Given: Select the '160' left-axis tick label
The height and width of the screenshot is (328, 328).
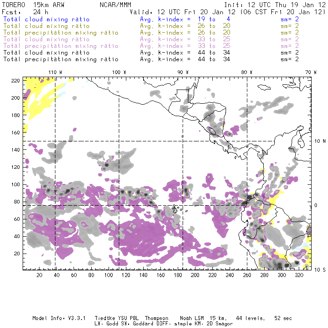Looking at the screenshot, I should (16, 133).
